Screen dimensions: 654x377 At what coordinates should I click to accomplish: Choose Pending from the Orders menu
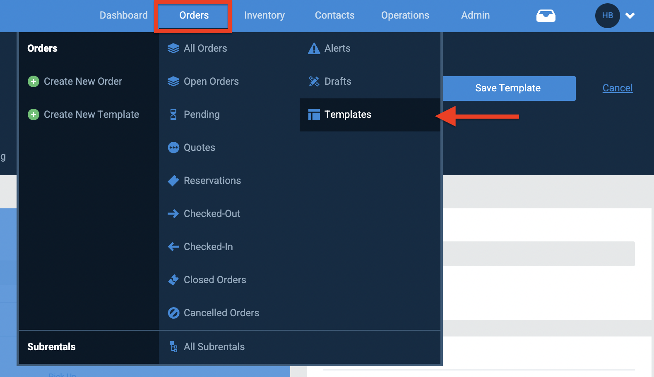click(x=202, y=115)
